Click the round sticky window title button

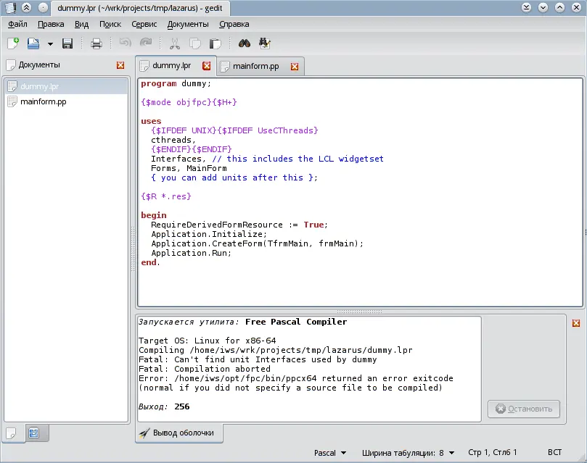click(44, 7)
